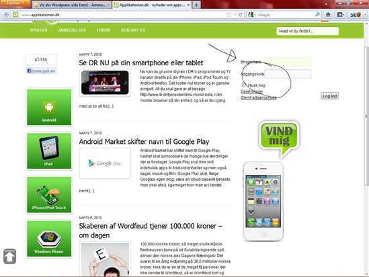Open the iPad category tile
Screen dimensions: 369x277
[x=49, y=151]
